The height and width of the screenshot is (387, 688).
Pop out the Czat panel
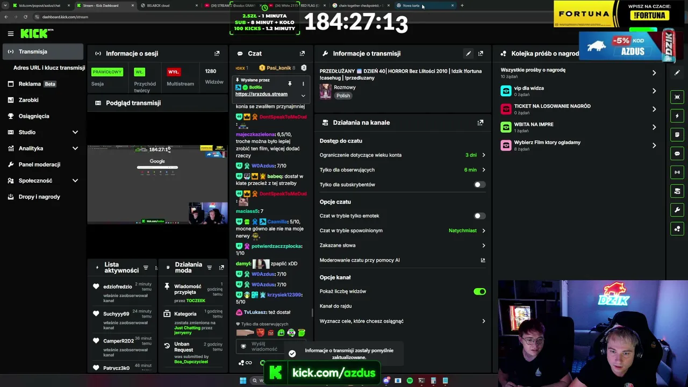(302, 54)
